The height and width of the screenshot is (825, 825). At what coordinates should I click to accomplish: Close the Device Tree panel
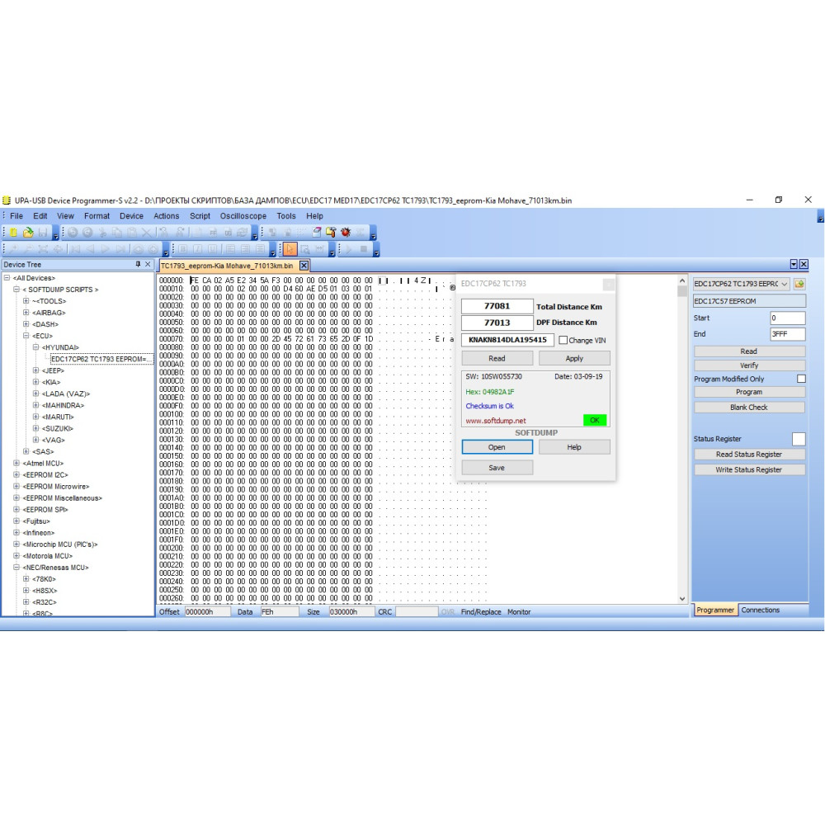tap(148, 264)
